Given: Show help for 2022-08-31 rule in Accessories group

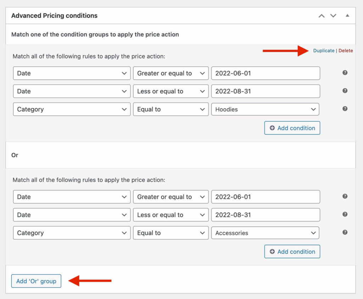Looking at the screenshot, I should [345, 214].
